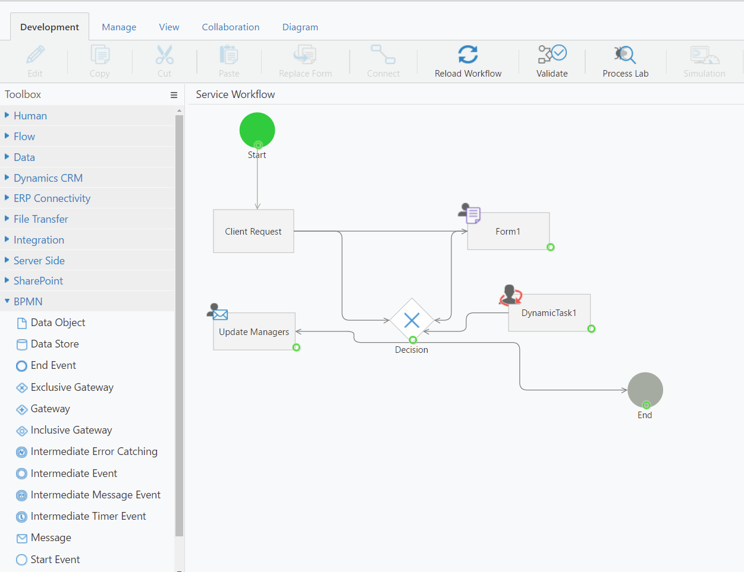The image size is (744, 572).
Task: Click the Copy toolbar icon
Action: pos(100,55)
